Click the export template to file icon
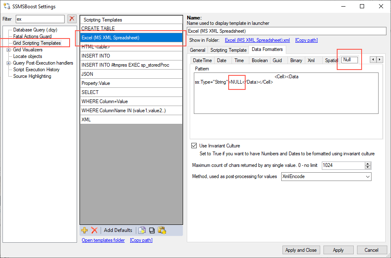This screenshot has height=258, width=391. (141, 230)
